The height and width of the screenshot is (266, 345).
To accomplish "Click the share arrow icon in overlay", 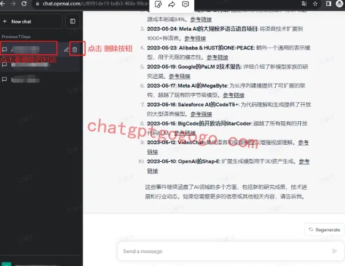I will tap(171, 4).
